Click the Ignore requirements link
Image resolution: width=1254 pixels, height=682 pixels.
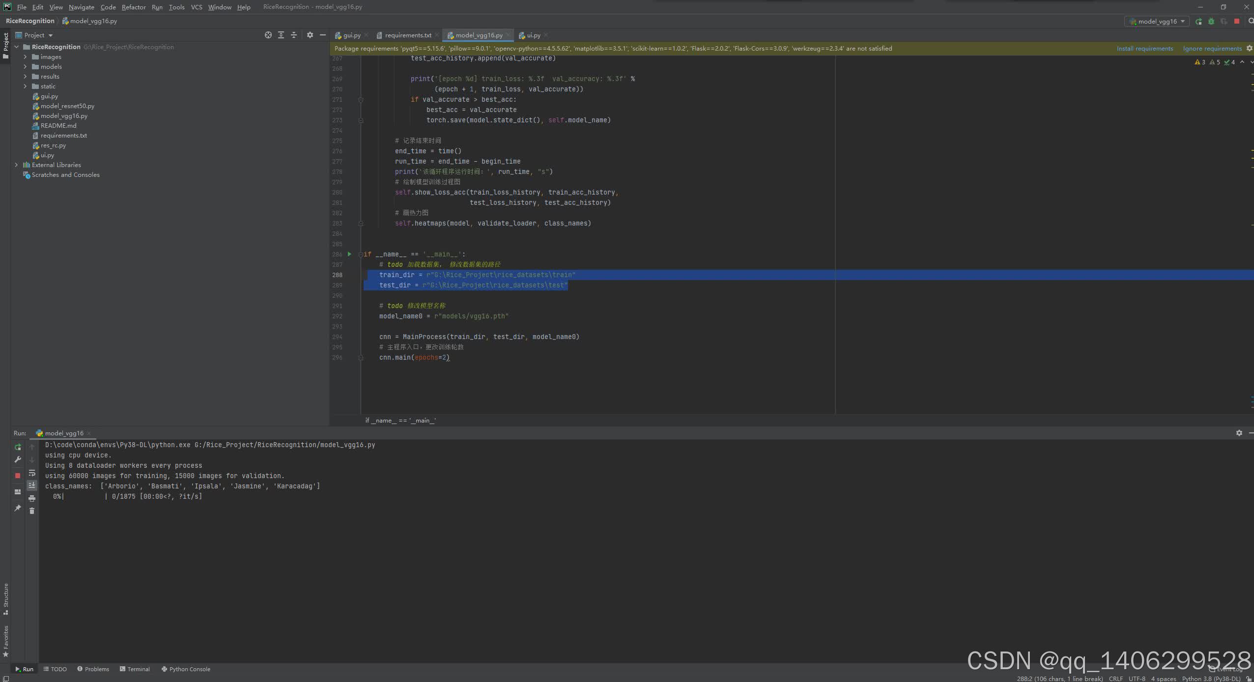pos(1212,49)
